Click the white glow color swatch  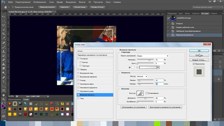[133, 67]
